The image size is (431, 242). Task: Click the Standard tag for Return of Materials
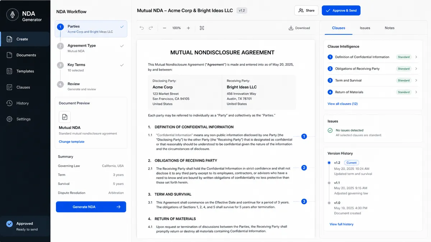404,92
